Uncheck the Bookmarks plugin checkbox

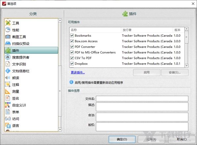[x=72, y=35]
